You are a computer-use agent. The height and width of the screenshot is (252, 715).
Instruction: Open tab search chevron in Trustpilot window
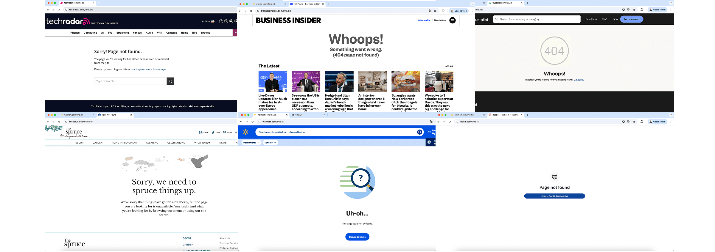[x=671, y=3]
